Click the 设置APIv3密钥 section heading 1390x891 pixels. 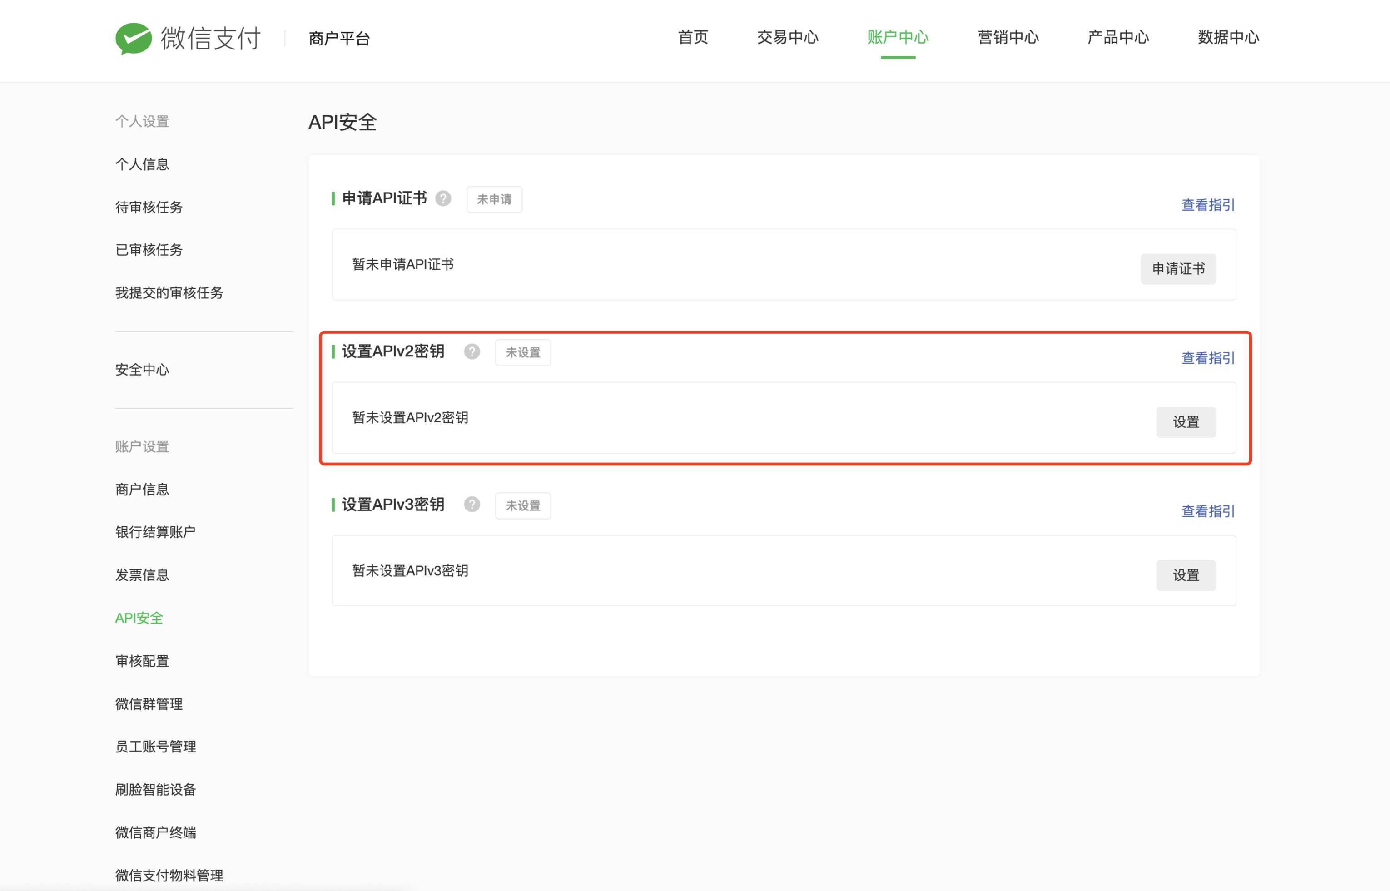(393, 505)
